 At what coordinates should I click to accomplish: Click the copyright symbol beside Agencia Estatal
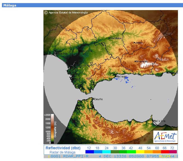(x=46, y=13)
